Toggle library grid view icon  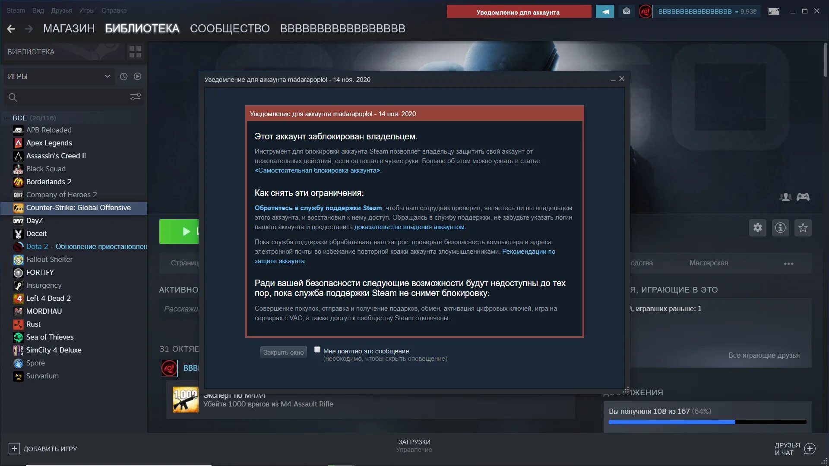(x=135, y=52)
